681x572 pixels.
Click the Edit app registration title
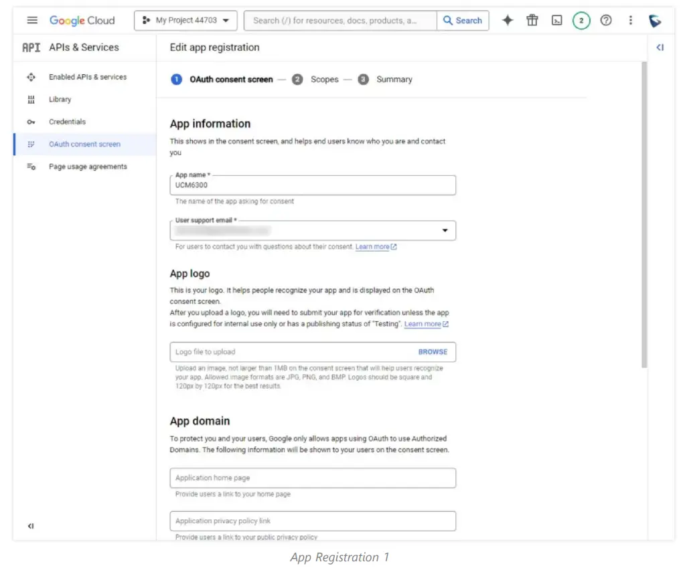click(214, 47)
